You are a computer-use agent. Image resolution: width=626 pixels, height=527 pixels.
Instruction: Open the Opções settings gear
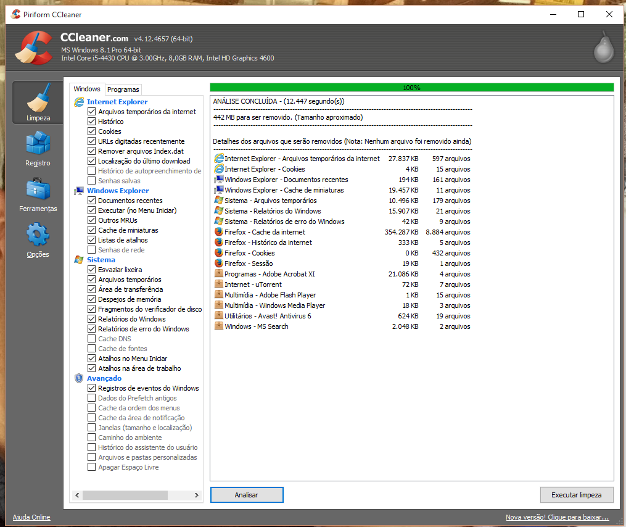point(38,240)
